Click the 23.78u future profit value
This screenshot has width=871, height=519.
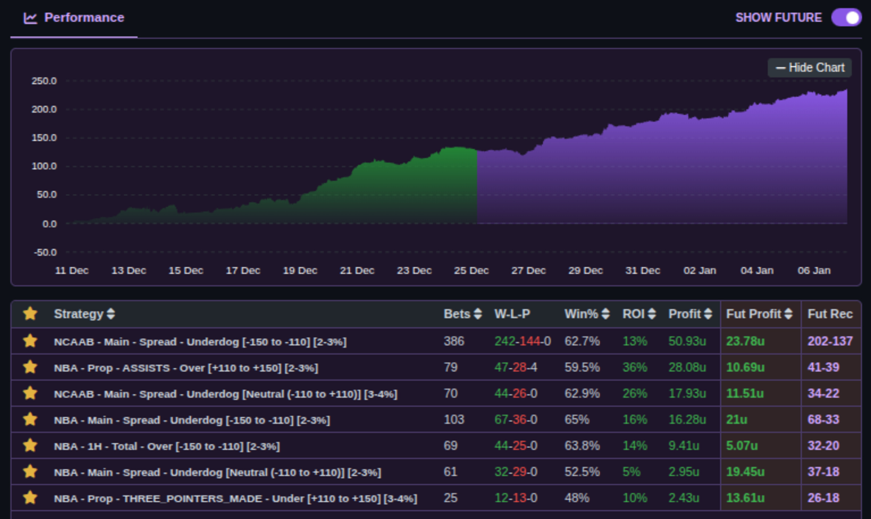coord(745,341)
